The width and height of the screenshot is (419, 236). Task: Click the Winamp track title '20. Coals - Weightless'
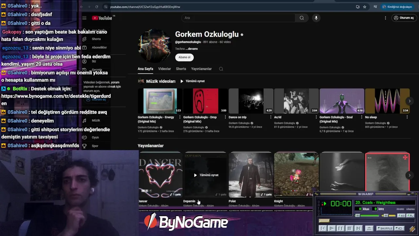[375, 203]
